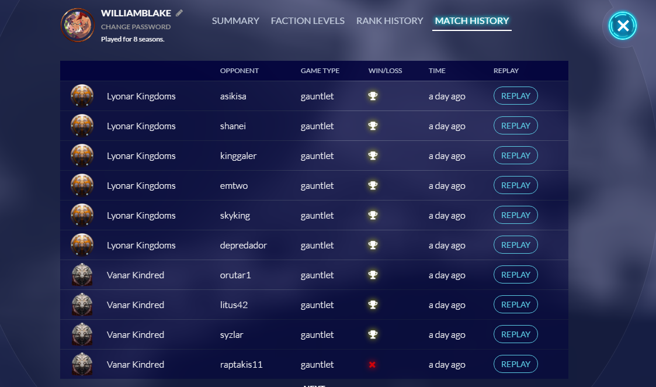This screenshot has width=656, height=387.
Task: Click Lyonar faction crest in shanei row
Action: (x=82, y=126)
